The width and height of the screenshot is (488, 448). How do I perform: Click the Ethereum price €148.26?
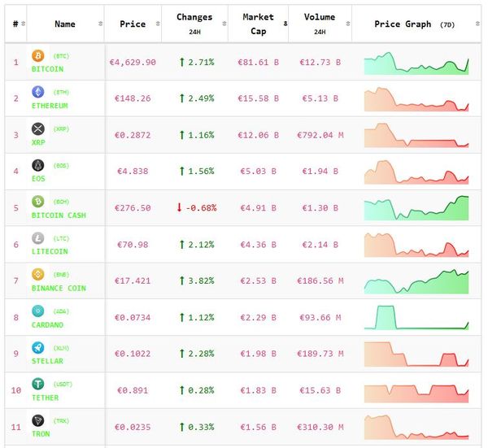133,98
